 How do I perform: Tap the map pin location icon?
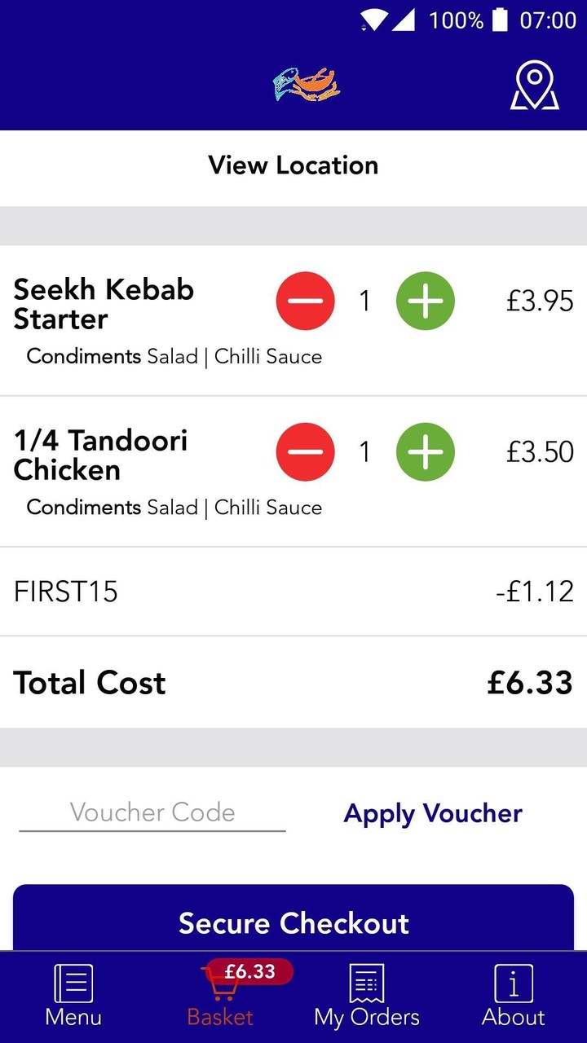534,86
